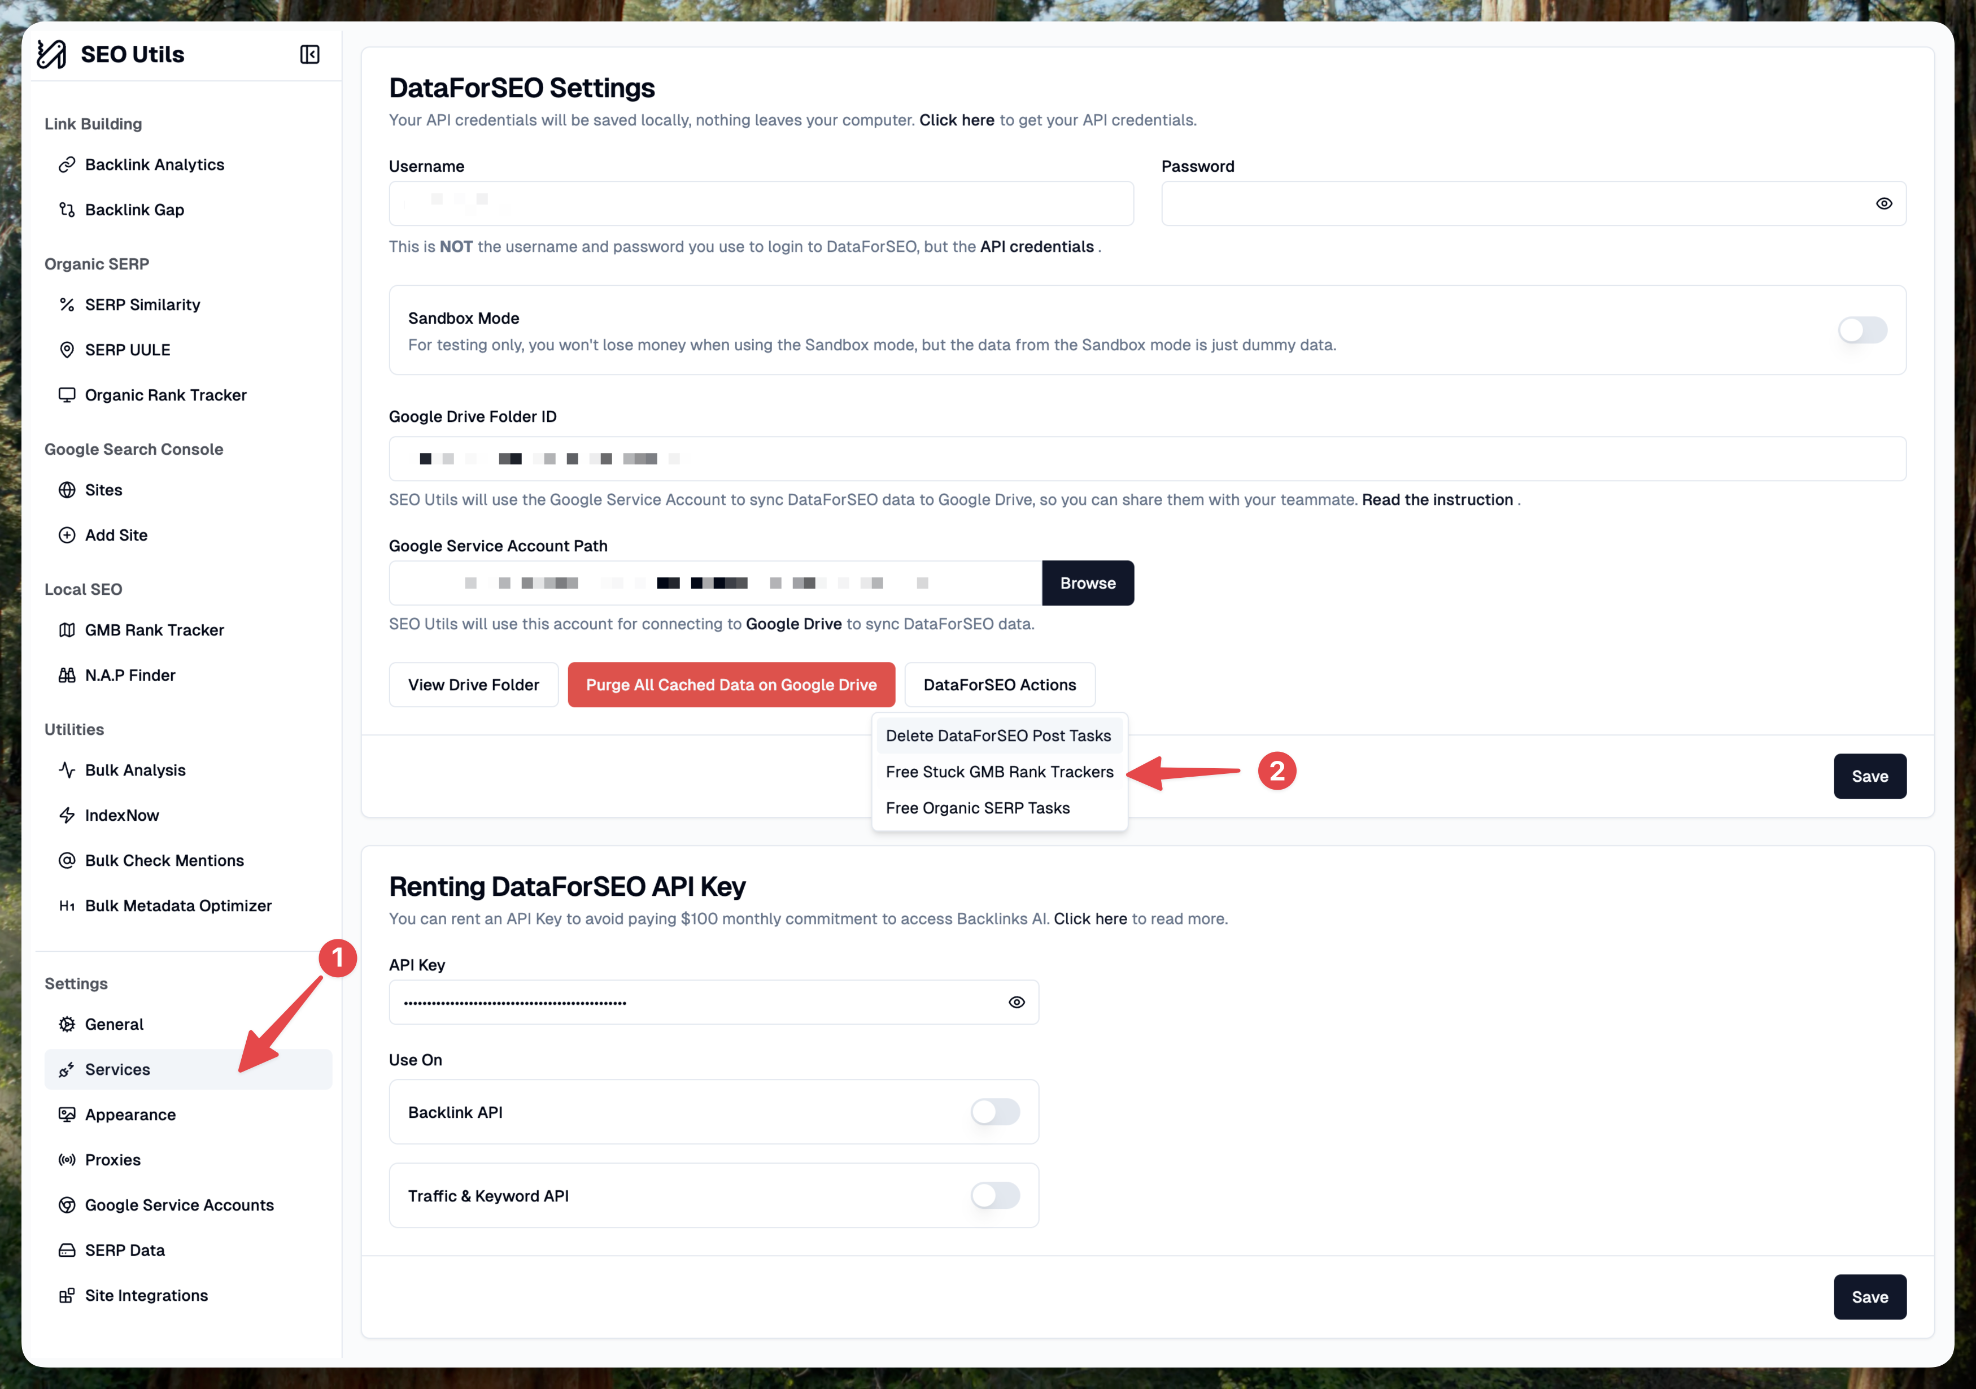The height and width of the screenshot is (1389, 1976).
Task: Click the Bulk Check Mentions at-sign icon
Action: click(66, 861)
